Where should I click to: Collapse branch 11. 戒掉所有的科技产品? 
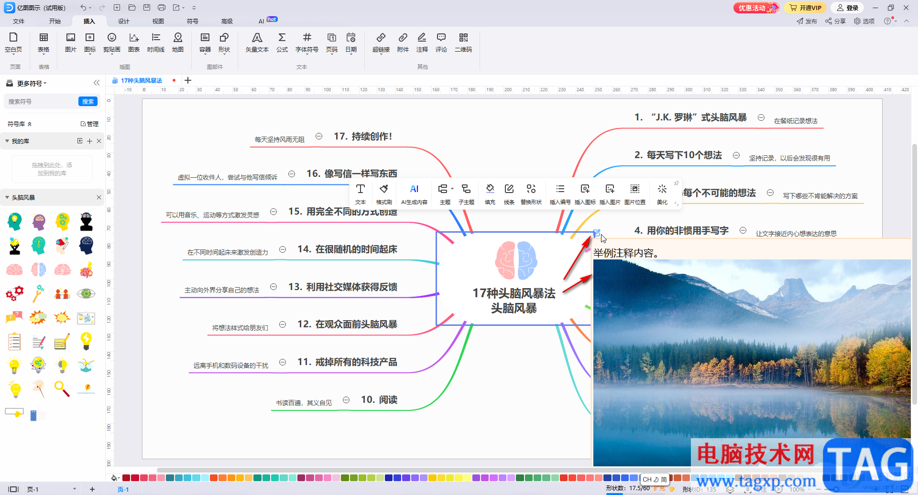coord(283,362)
